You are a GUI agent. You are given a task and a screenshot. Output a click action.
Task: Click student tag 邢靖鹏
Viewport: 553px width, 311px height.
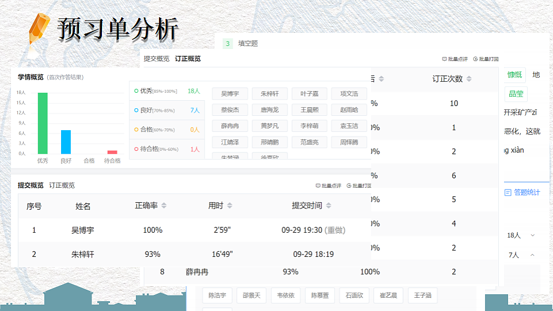tap(270, 142)
